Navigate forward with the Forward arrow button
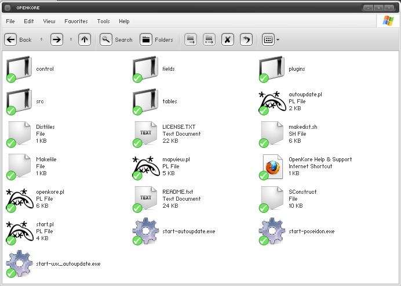 (57, 39)
